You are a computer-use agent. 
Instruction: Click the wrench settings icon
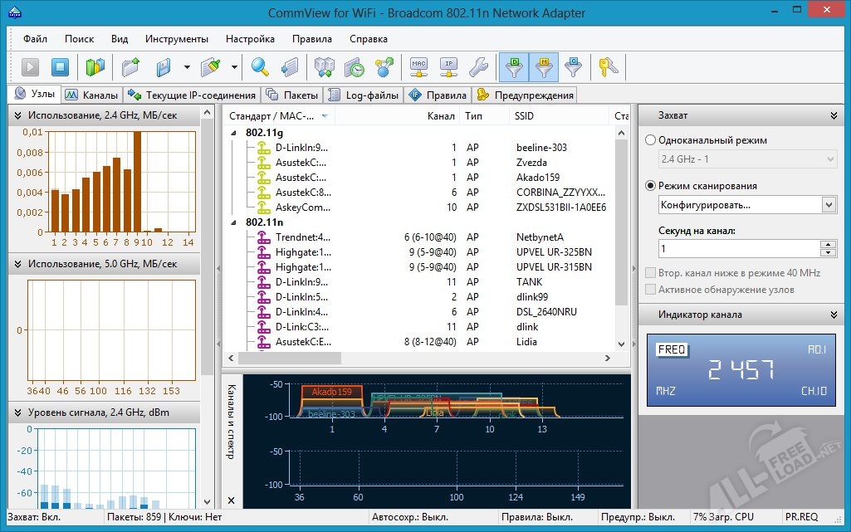pyautogui.click(x=478, y=67)
